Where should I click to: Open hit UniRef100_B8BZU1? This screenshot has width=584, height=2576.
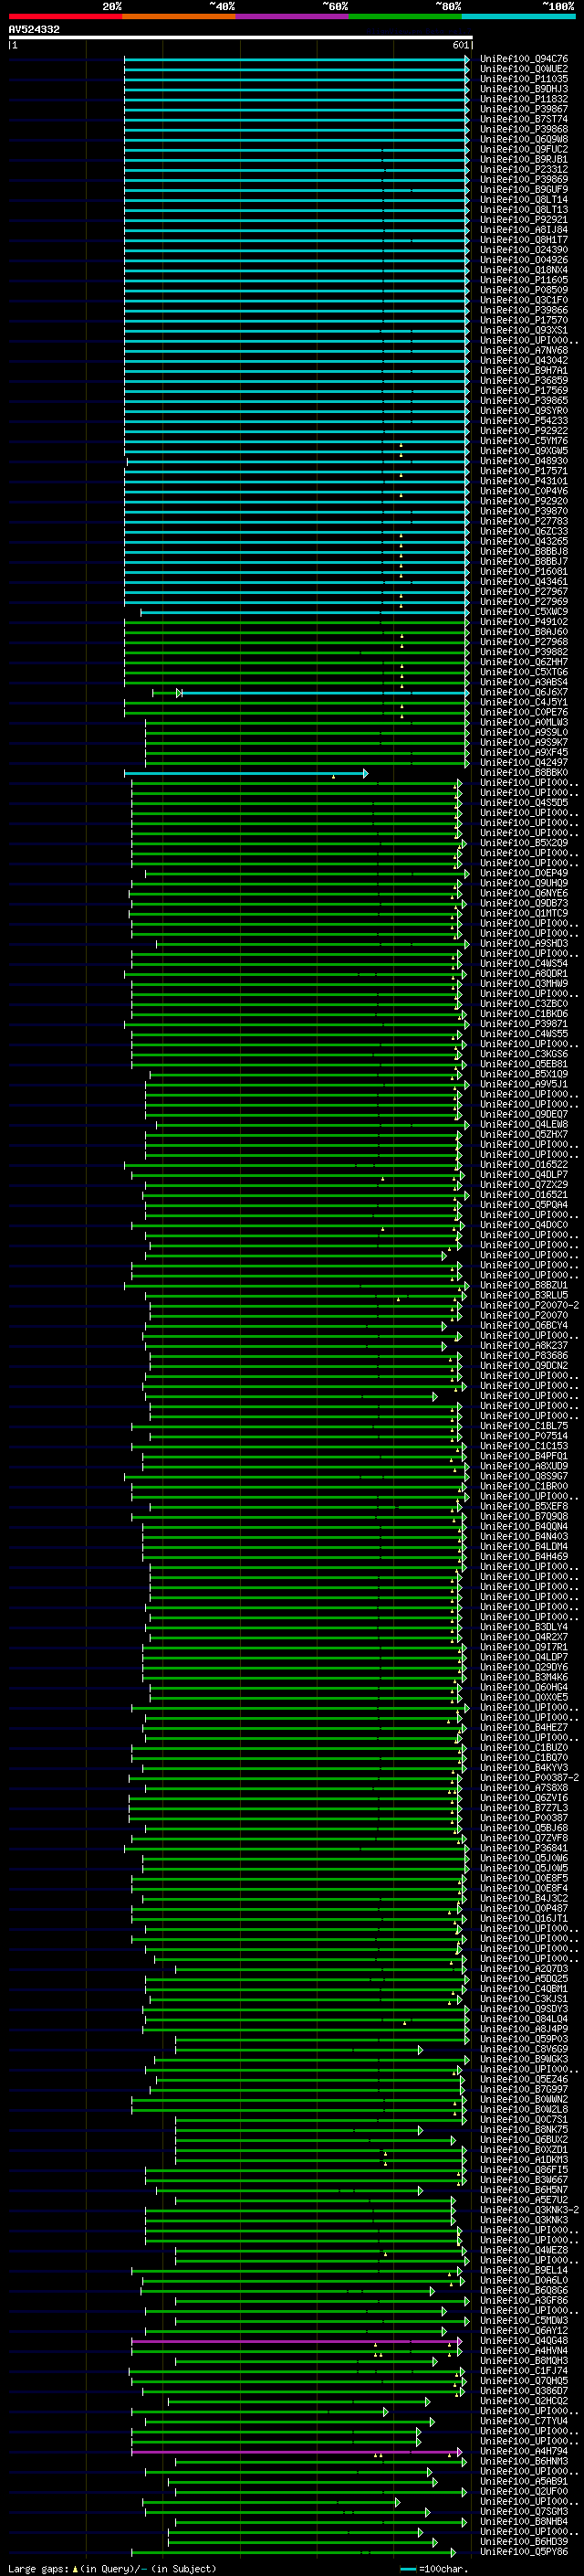(x=524, y=1285)
